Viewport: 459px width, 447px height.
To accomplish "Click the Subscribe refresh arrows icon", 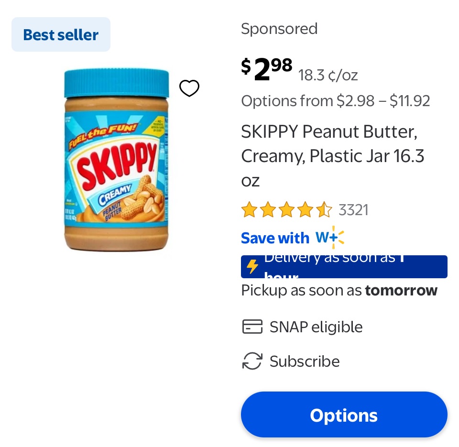I will tap(252, 361).
